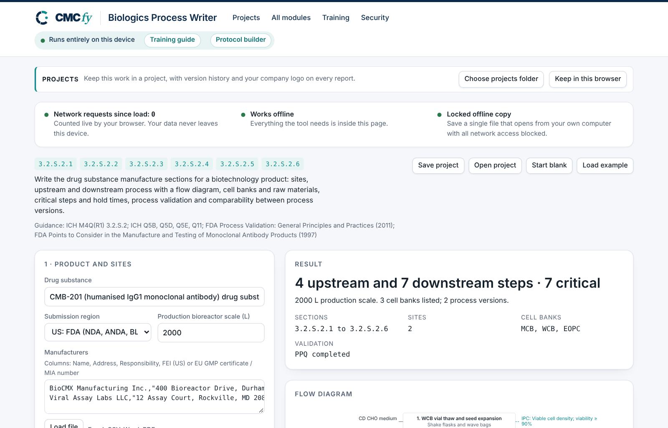This screenshot has width=668, height=428.
Task: Select the 3.2.S.2.5 section tag
Action: 237,164
